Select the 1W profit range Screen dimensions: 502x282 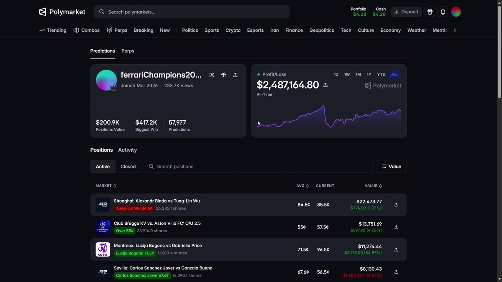tap(347, 74)
